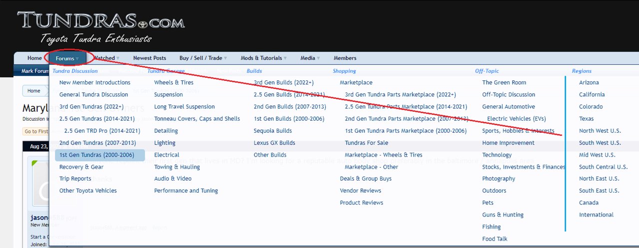Open General Tundra Discussion forum

pyautogui.click(x=93, y=95)
